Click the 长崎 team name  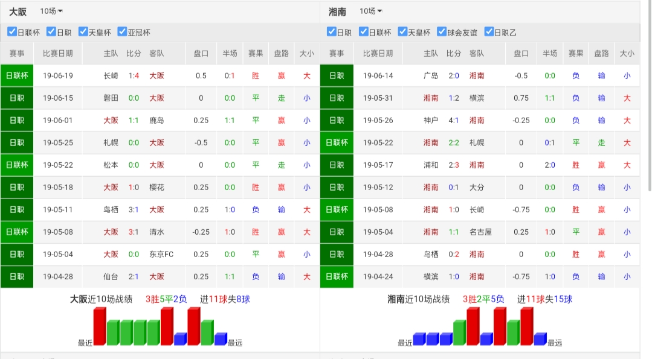click(111, 75)
